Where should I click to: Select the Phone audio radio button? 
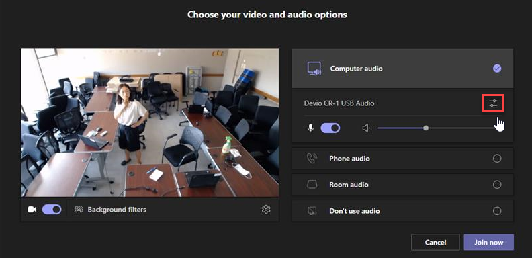(496, 158)
